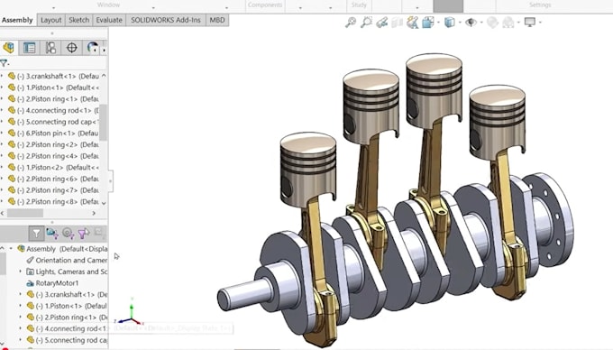The width and height of the screenshot is (613, 350).
Task: Click the Filter Selected icon
Action: point(83,234)
